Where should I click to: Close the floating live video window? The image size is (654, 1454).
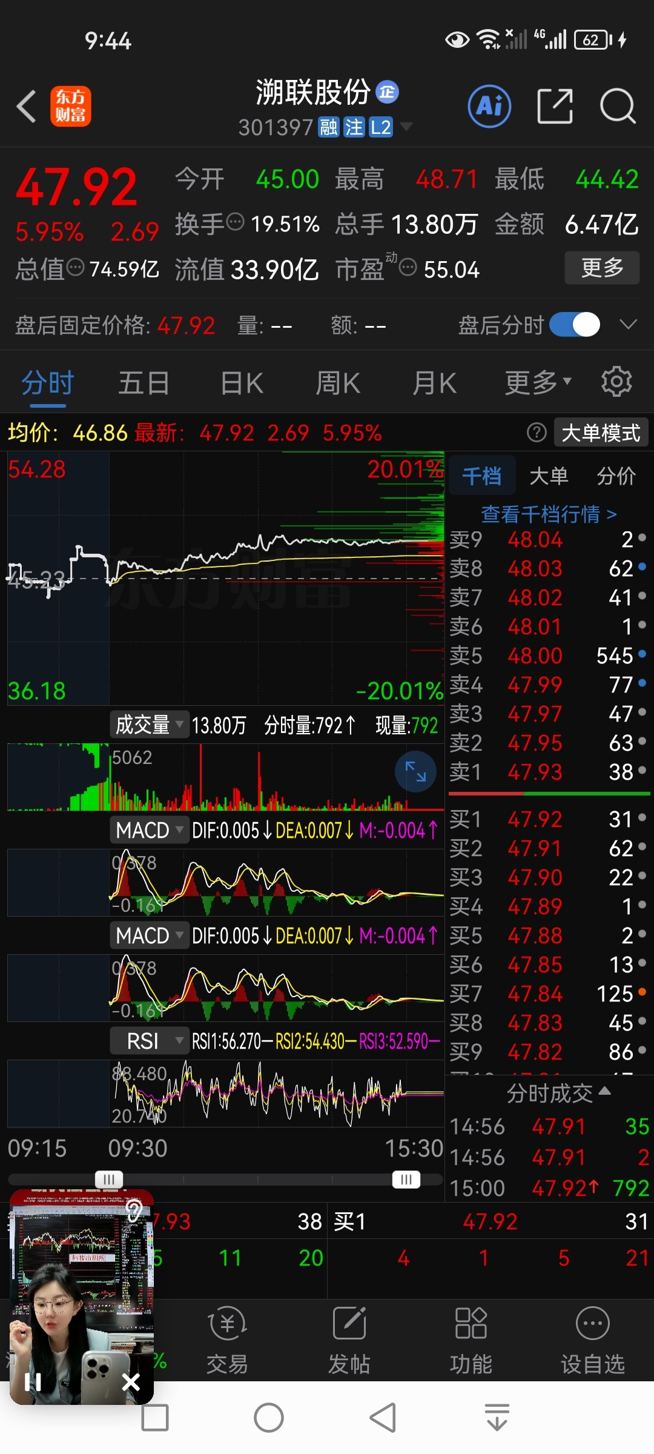(131, 1382)
